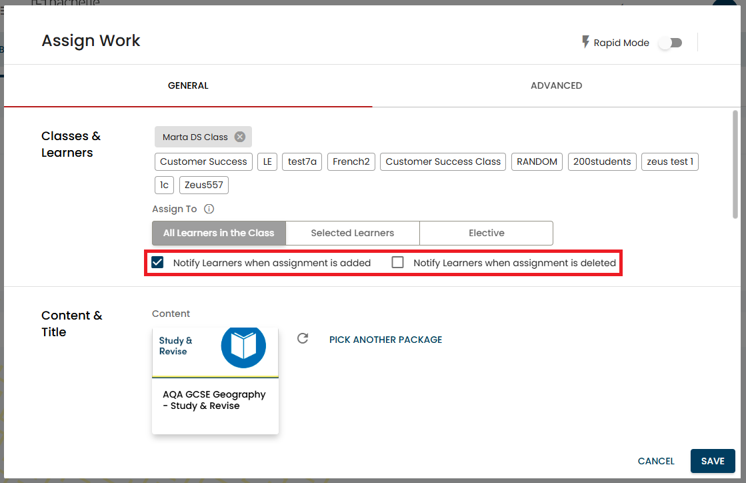This screenshot has height=483, width=746.
Task: Add the Customer Success Class chip
Action: pos(443,161)
